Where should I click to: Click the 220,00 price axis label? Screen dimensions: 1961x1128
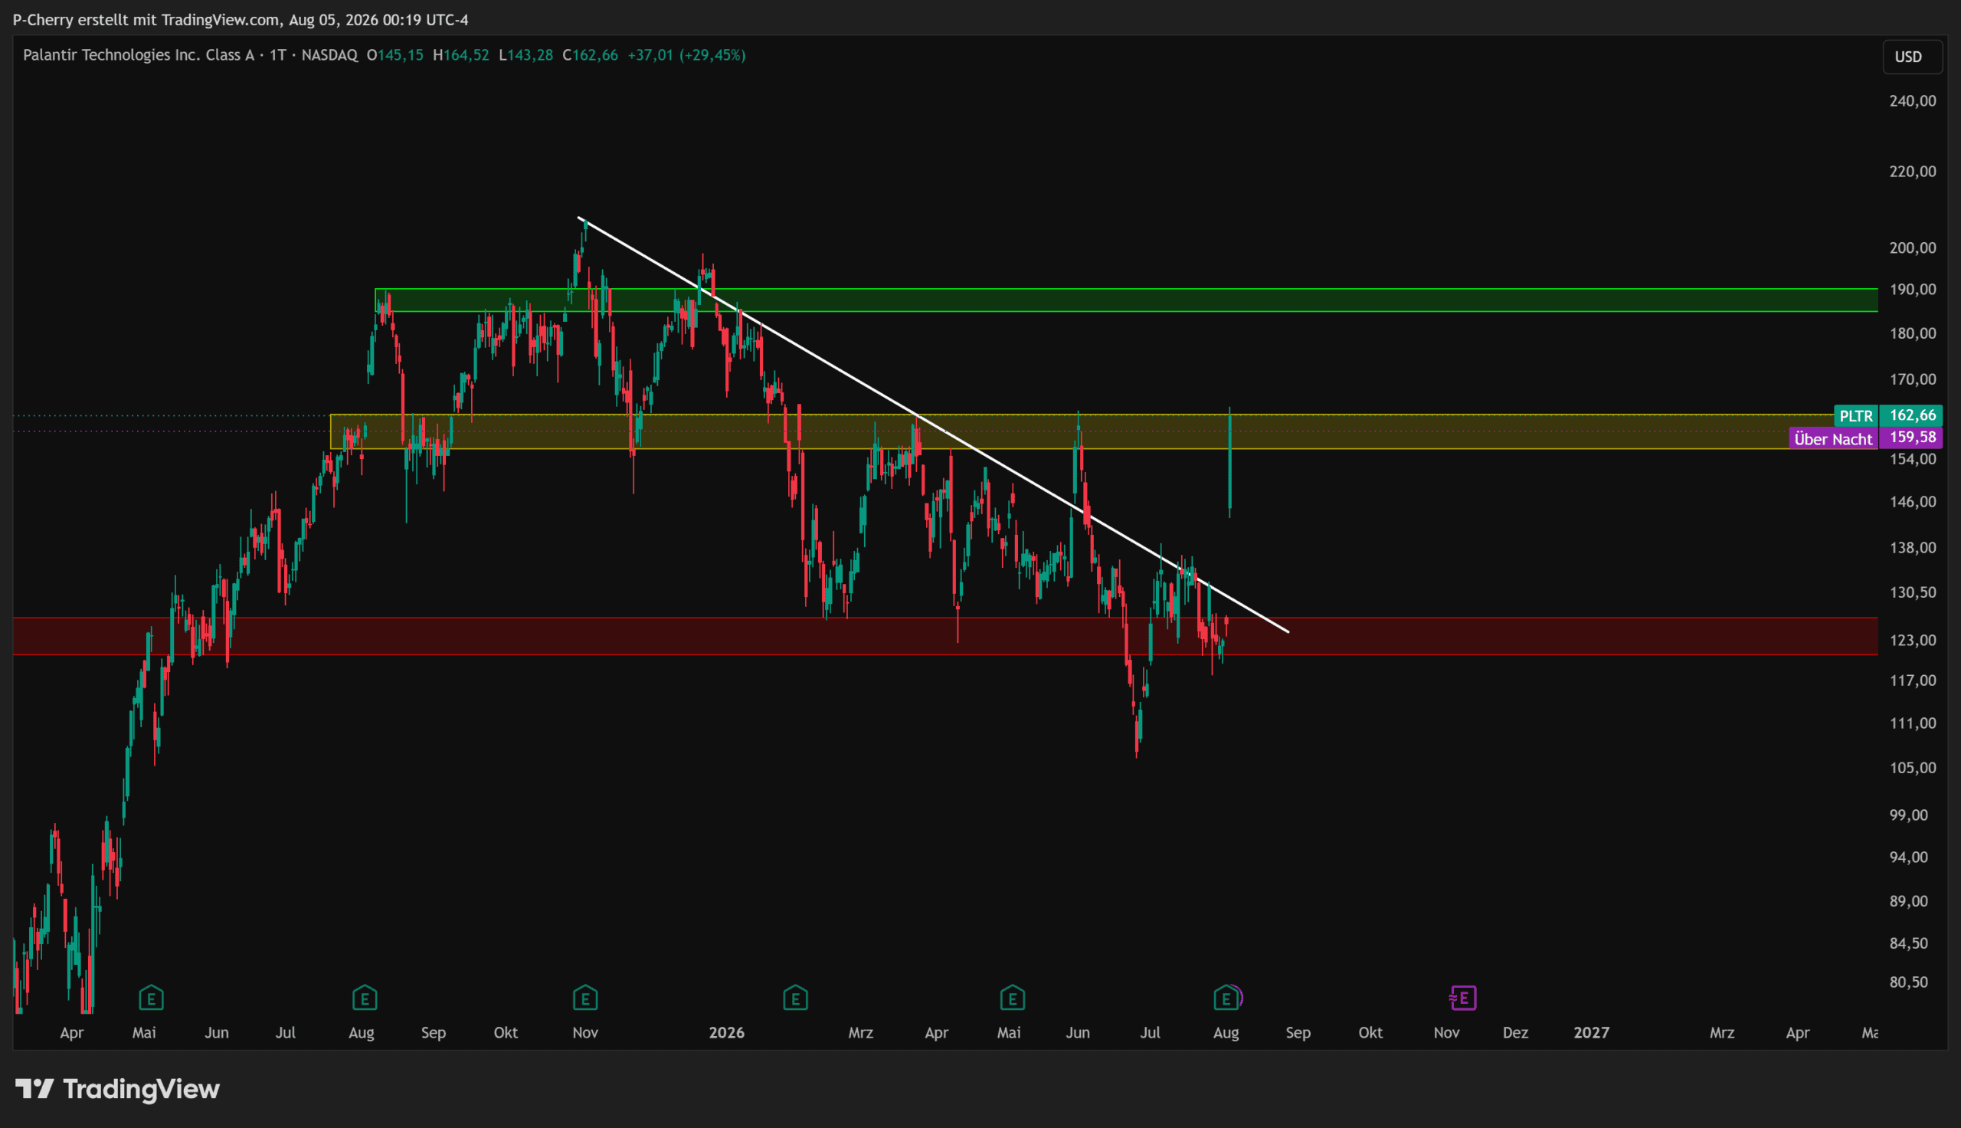click(1913, 171)
